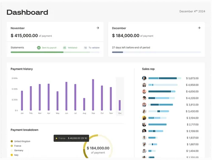Select the Sep bar in Payment history
This screenshot has height=160, width=212.
click(x=93, y=95)
